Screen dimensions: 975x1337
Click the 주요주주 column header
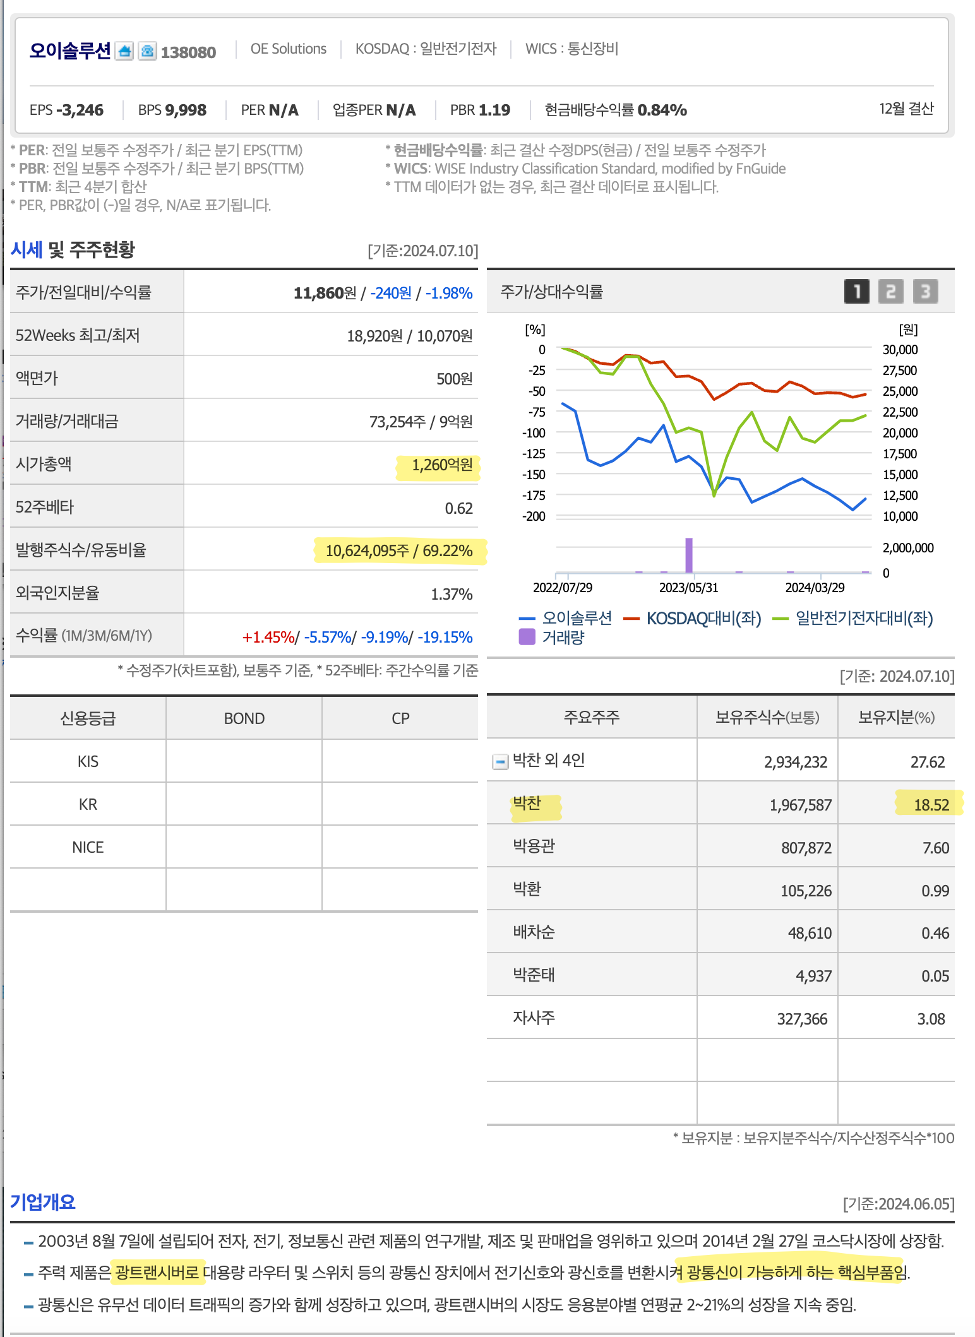(592, 717)
